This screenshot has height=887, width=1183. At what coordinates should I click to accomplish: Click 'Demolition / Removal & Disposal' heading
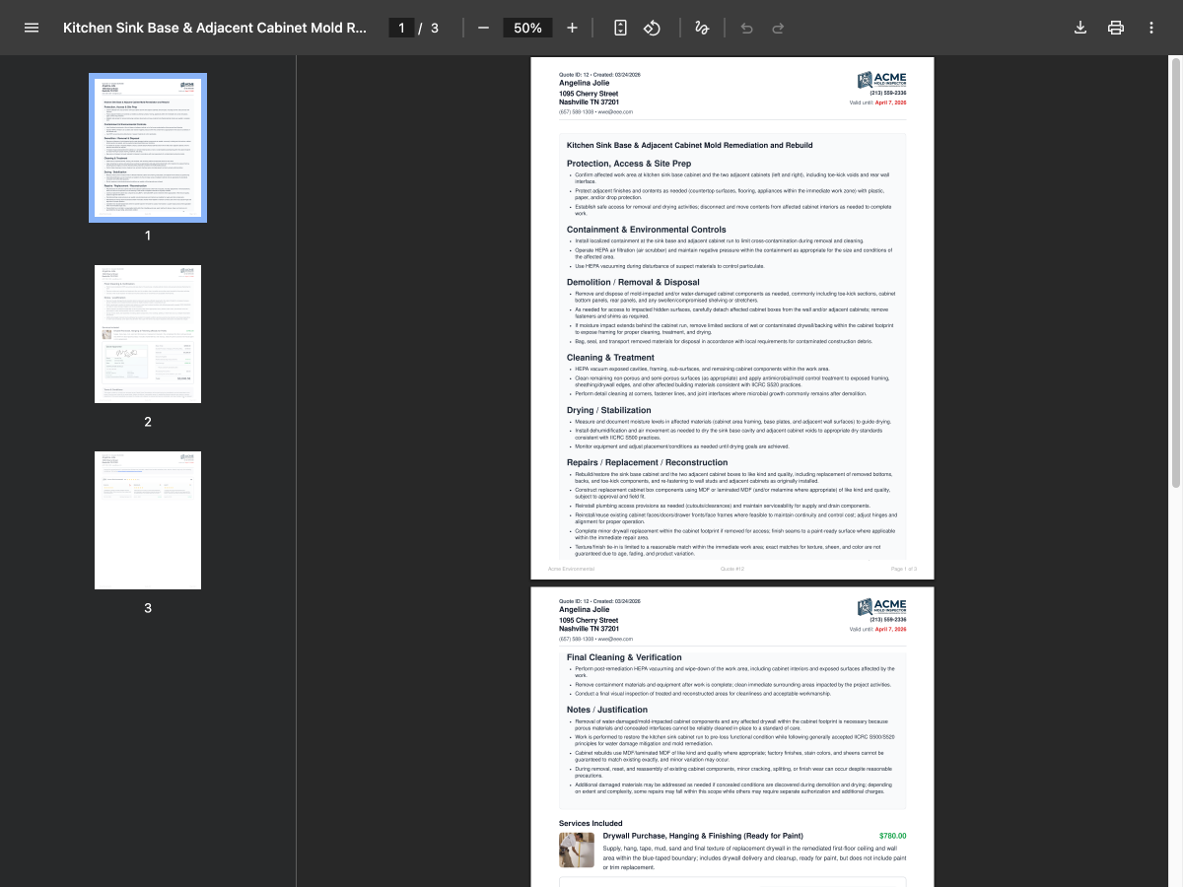tap(633, 282)
